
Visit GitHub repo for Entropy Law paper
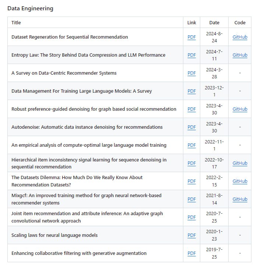click(x=240, y=55)
